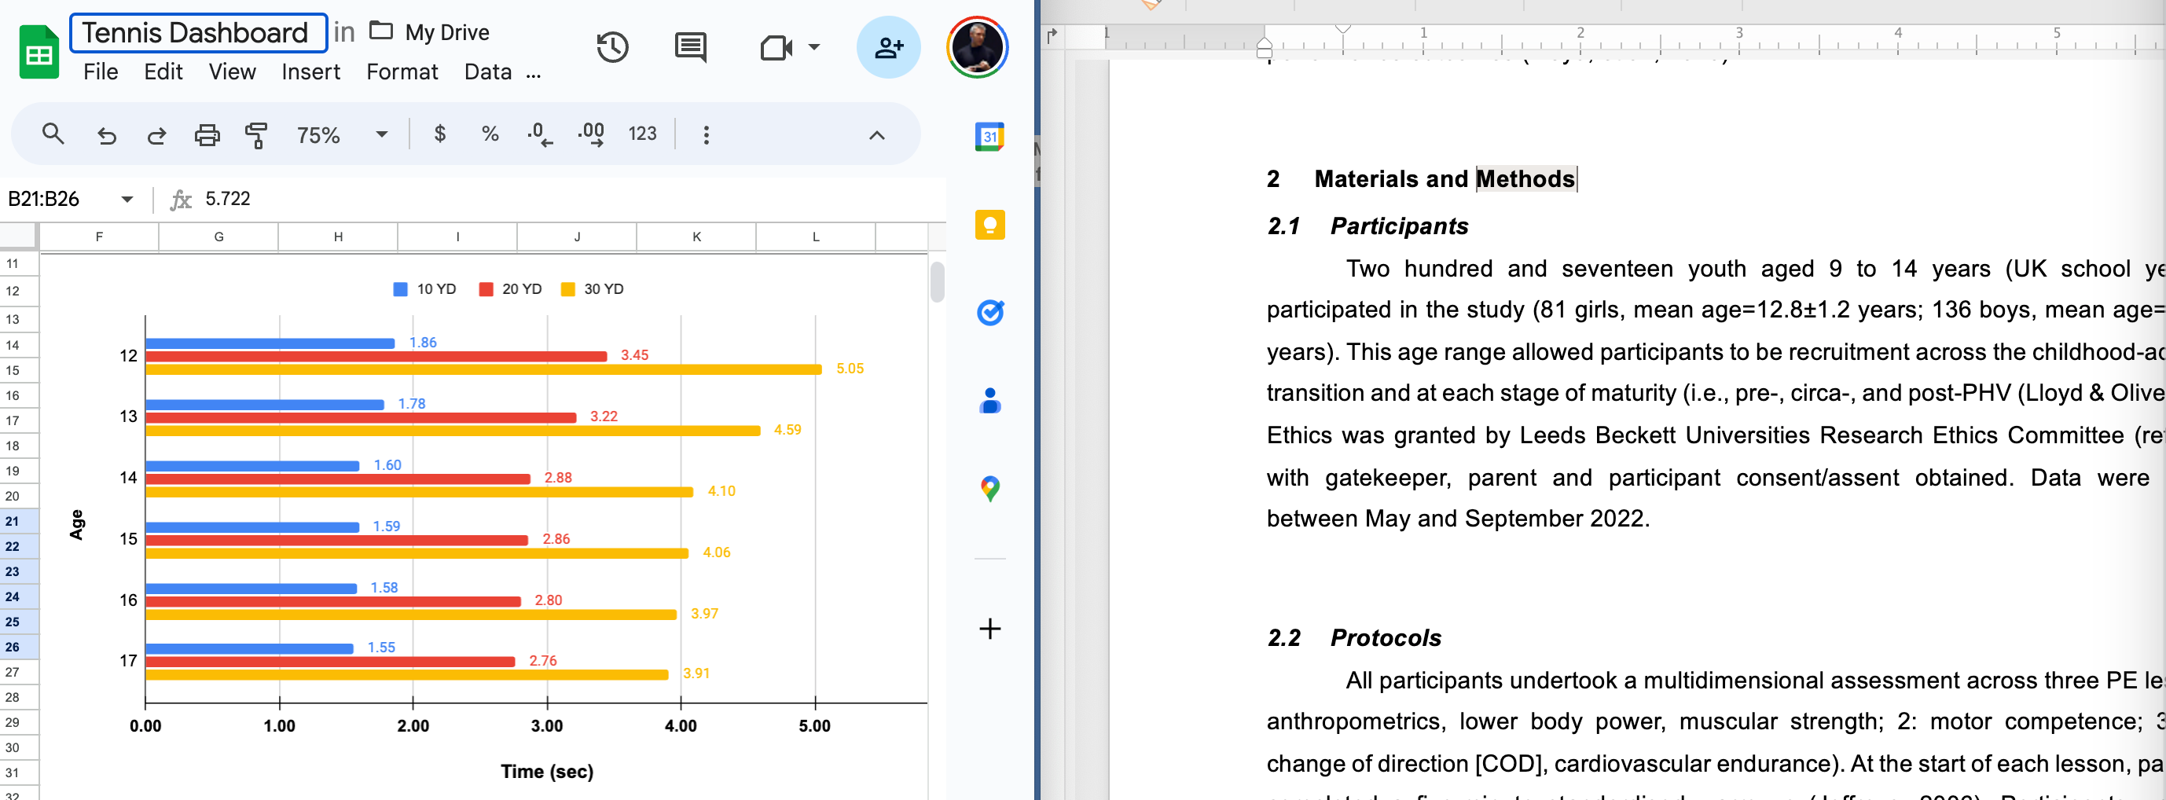This screenshot has height=800, width=2166.
Task: Open the 123 more formats menu
Action: pos(642,134)
